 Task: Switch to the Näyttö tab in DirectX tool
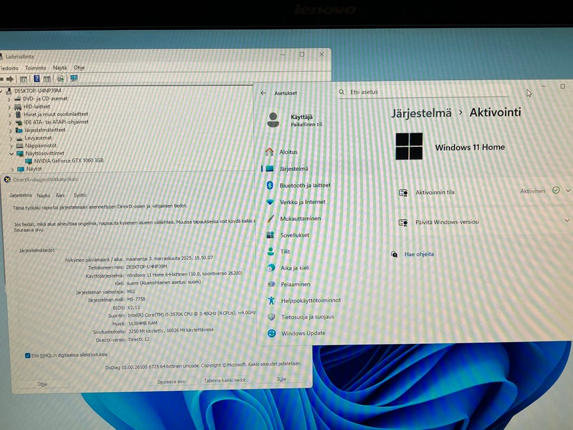[x=44, y=196]
